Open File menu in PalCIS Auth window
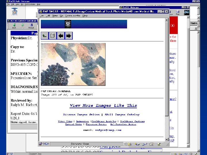 [8, 4]
